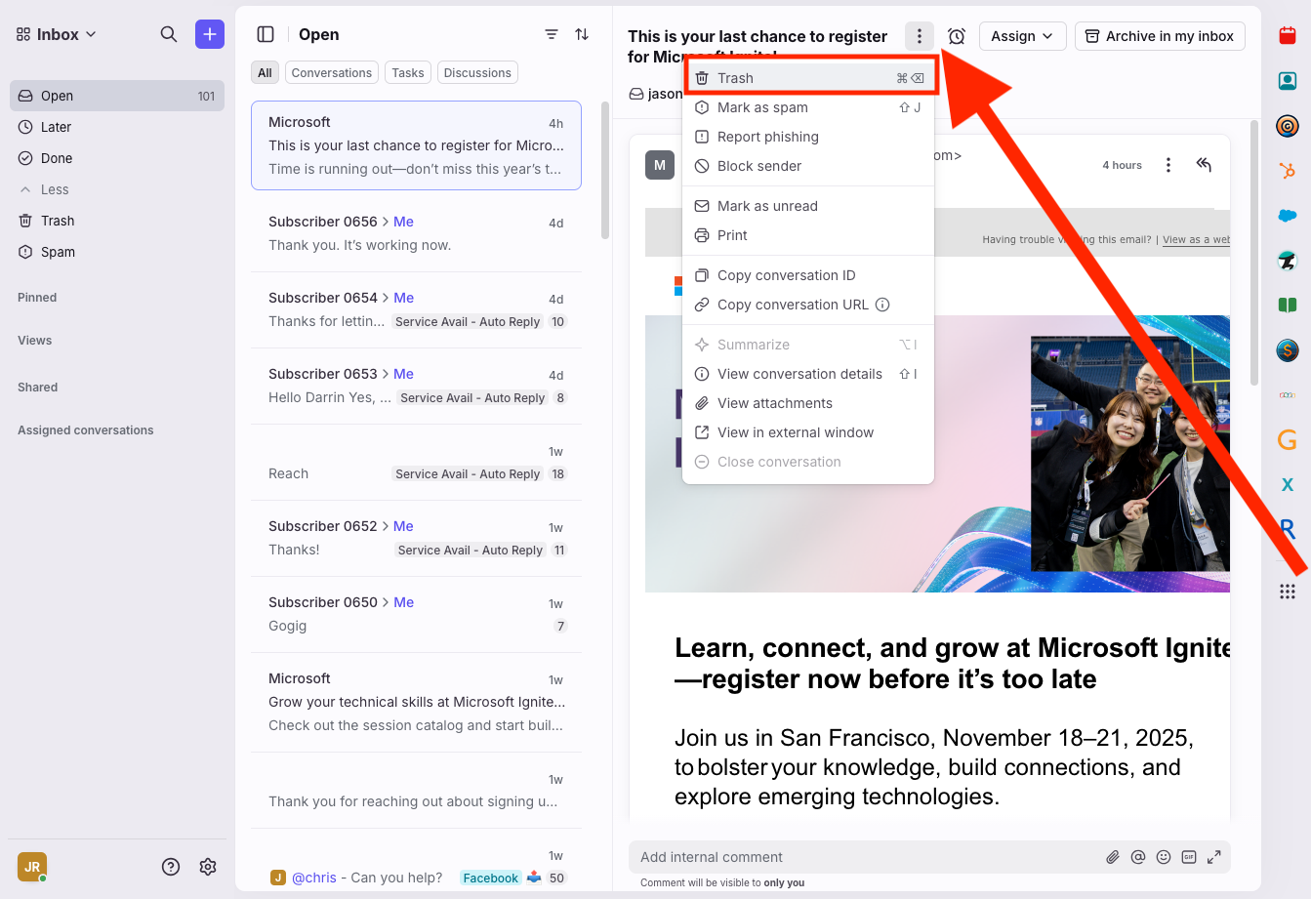Click the Add internal comment field
The image size is (1311, 899).
tap(859, 857)
